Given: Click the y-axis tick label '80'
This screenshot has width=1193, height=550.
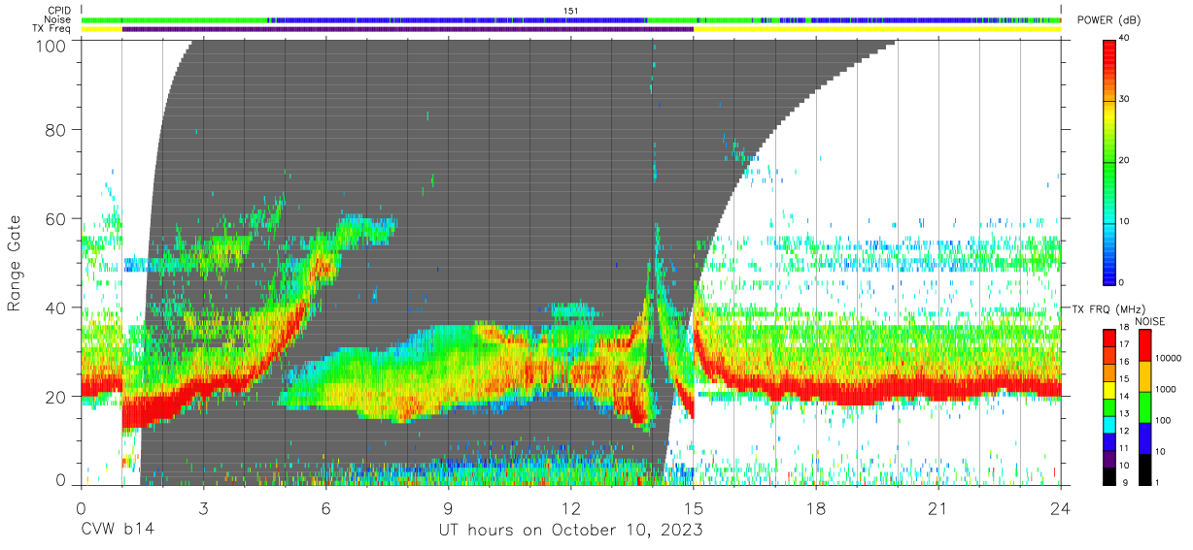Looking at the screenshot, I should (56, 129).
